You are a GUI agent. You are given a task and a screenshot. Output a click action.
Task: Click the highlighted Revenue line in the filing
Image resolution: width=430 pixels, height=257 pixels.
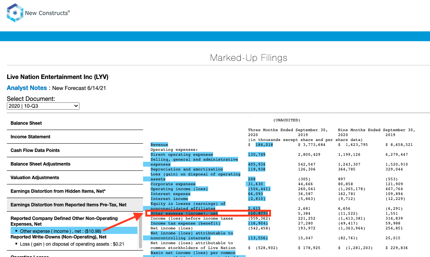click(159, 144)
